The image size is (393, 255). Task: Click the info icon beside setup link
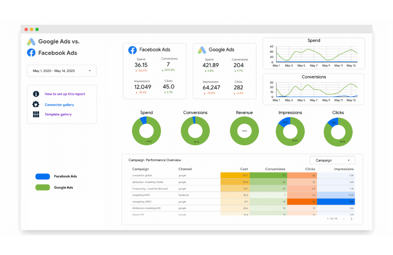(36, 94)
